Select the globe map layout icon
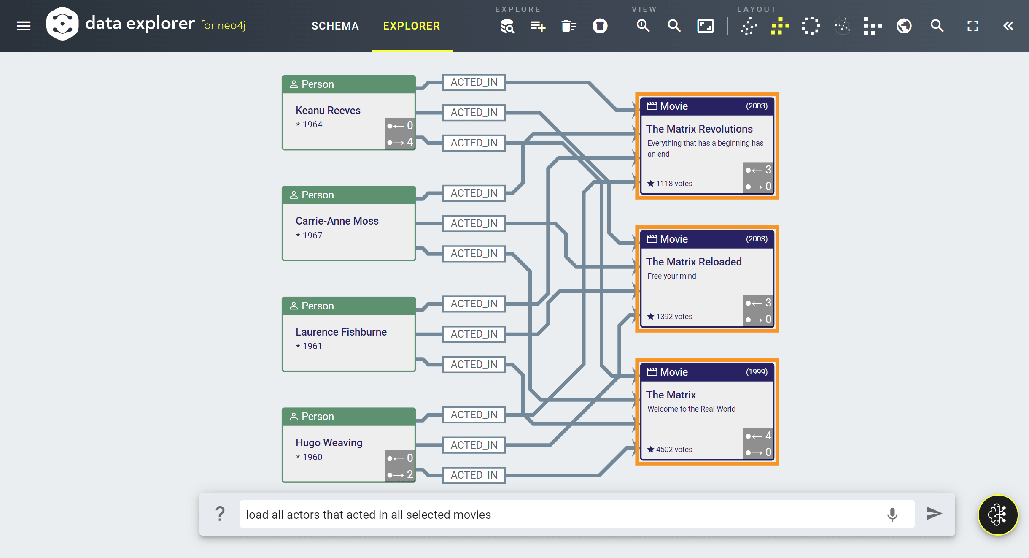 tap(904, 26)
